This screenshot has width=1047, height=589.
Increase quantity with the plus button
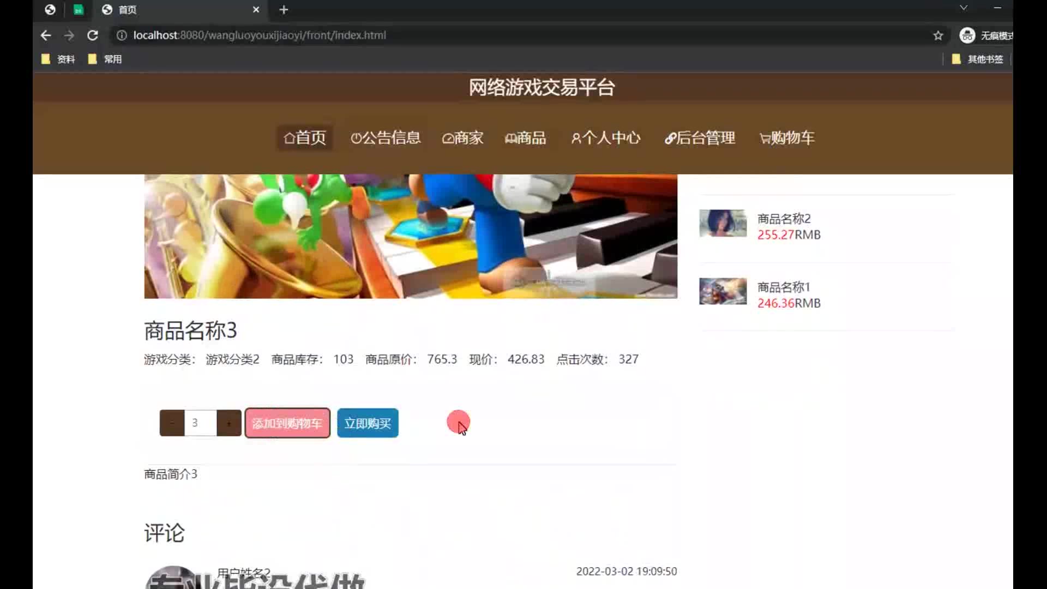point(229,423)
